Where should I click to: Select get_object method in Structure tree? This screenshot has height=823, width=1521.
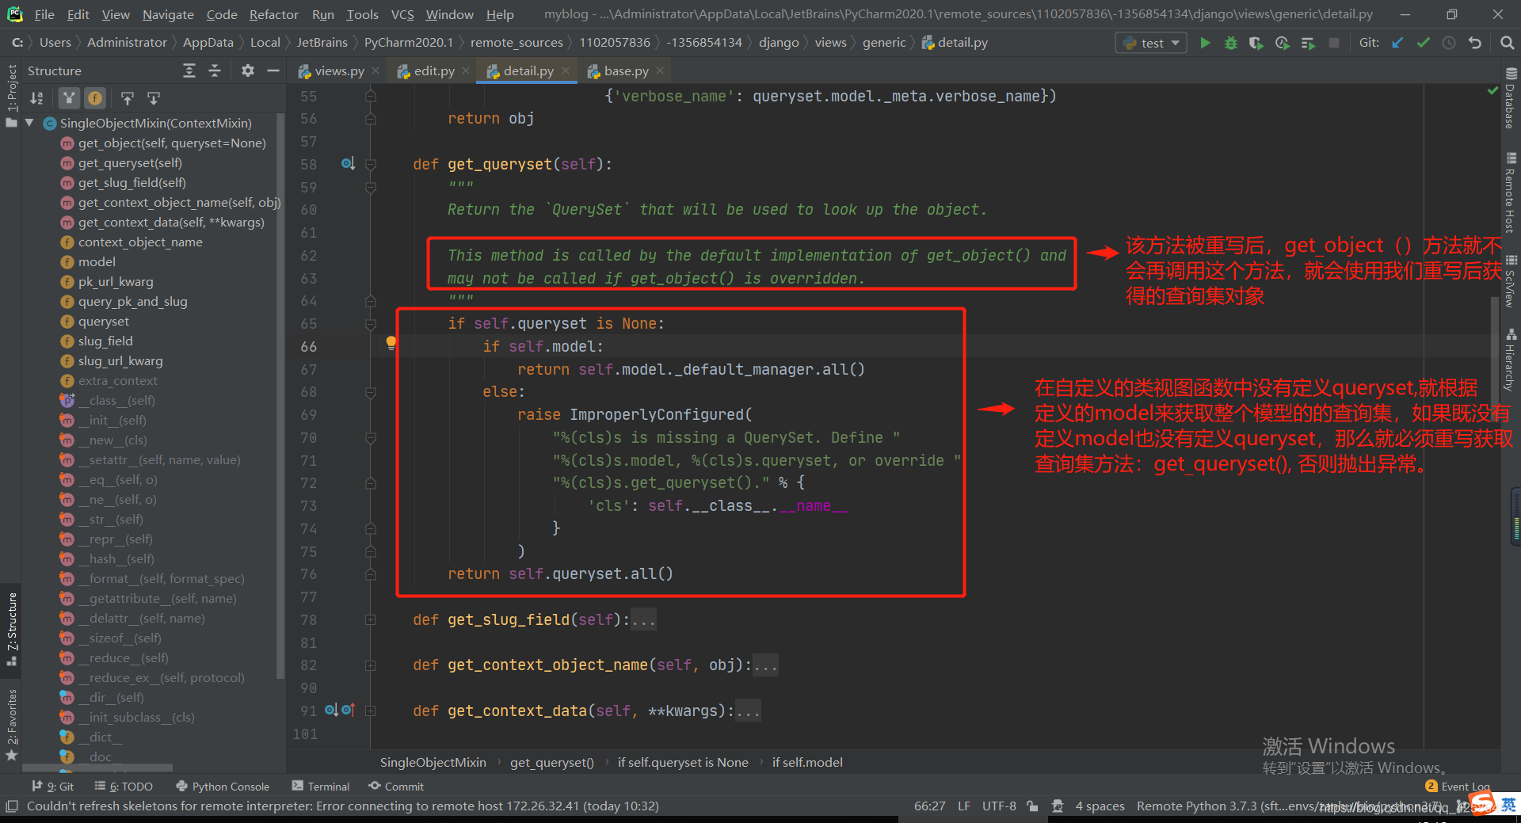click(171, 143)
